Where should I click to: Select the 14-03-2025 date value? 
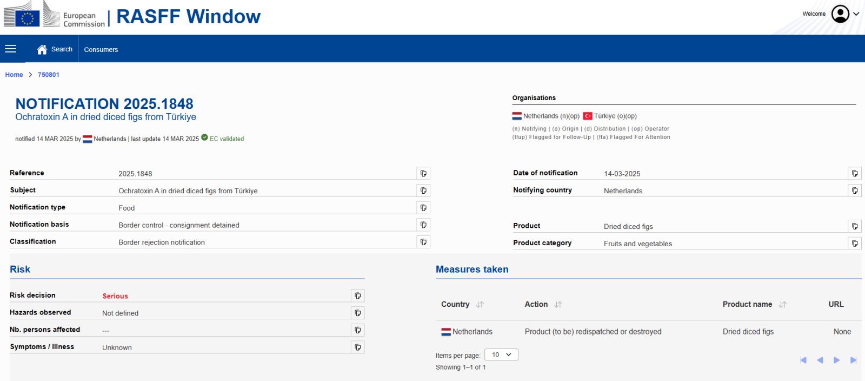point(622,174)
